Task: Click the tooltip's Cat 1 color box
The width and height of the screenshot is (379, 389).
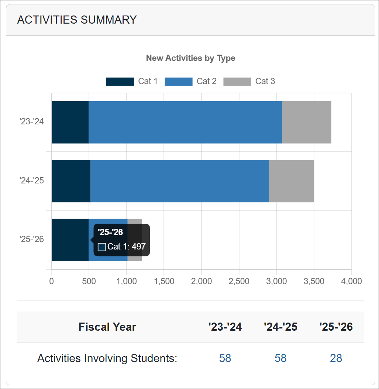Action: tap(102, 247)
